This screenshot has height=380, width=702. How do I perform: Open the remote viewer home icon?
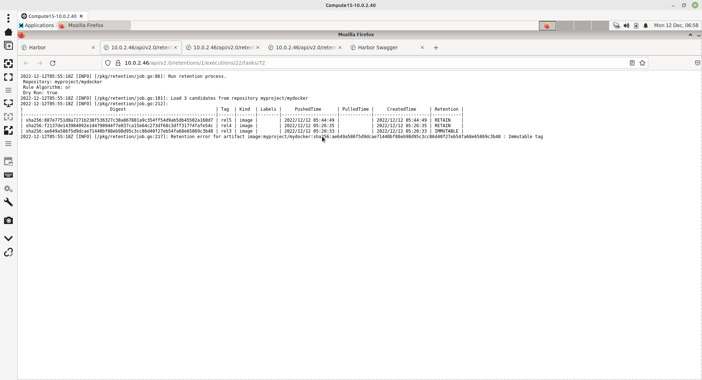[x=8, y=32]
